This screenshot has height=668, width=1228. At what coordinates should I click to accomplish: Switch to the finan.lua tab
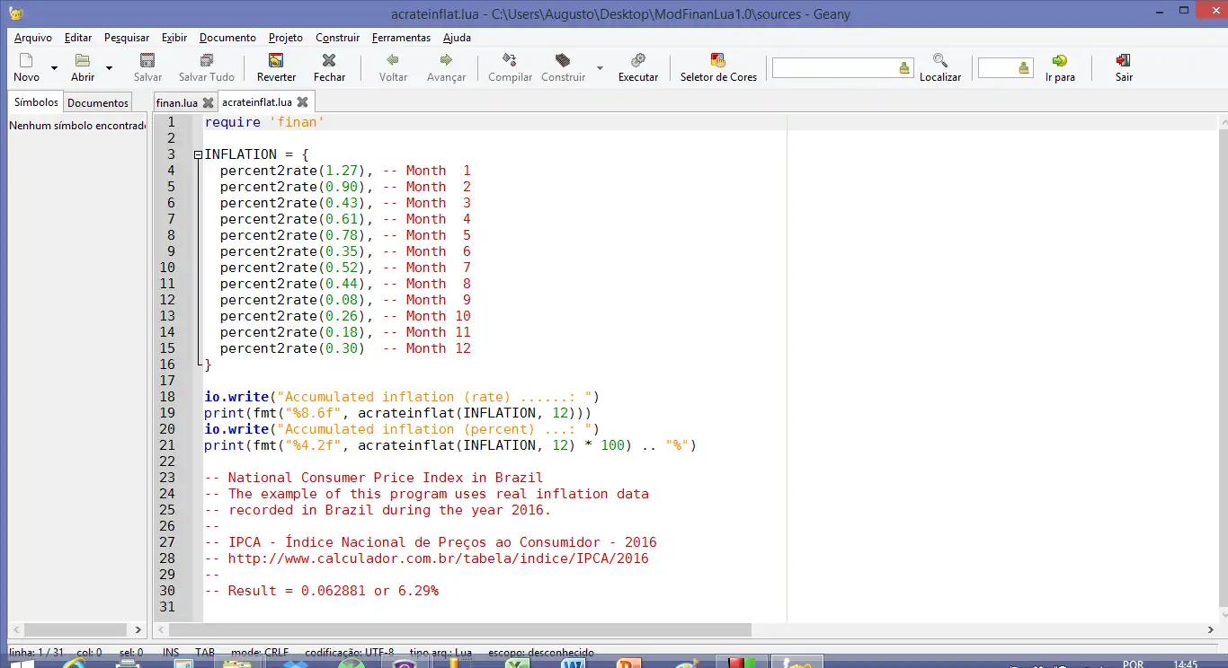[176, 102]
